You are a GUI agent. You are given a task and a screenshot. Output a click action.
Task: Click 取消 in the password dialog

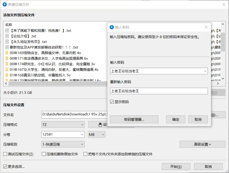pyautogui.click(x=198, y=119)
